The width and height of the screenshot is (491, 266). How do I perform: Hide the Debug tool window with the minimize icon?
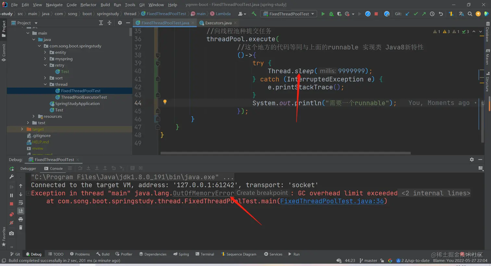click(480, 159)
